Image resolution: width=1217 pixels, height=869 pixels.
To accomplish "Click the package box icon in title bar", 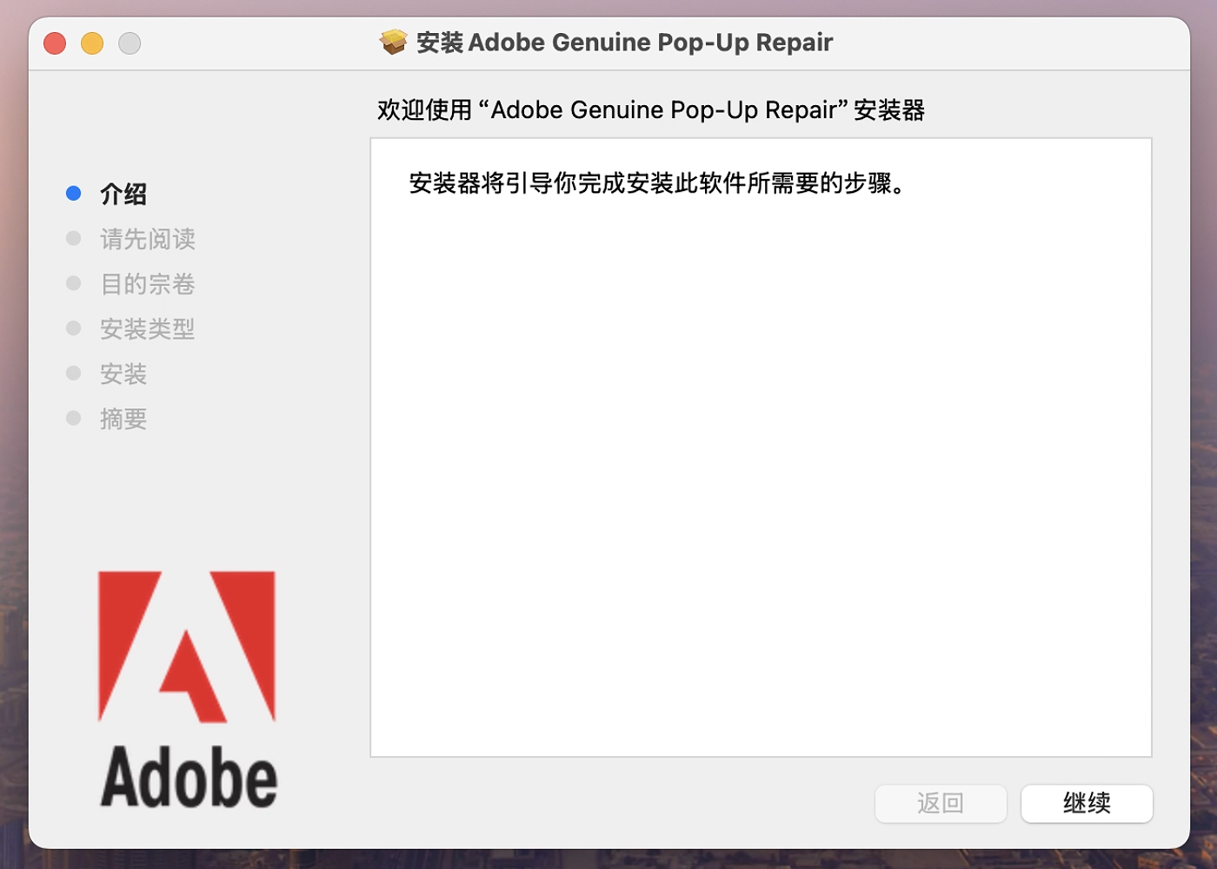I will point(393,42).
